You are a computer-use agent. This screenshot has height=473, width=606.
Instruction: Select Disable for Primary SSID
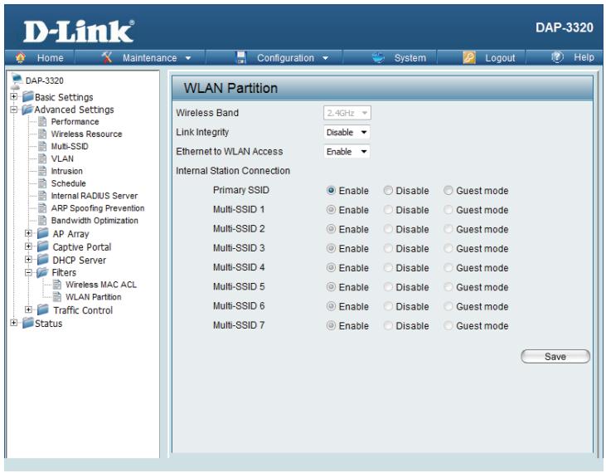coord(388,190)
